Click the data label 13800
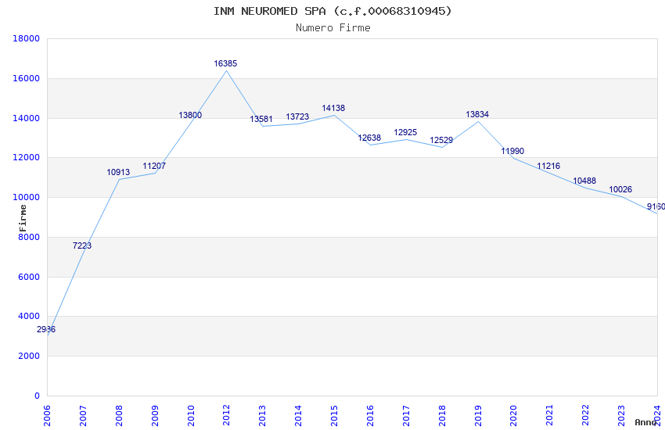 click(190, 115)
